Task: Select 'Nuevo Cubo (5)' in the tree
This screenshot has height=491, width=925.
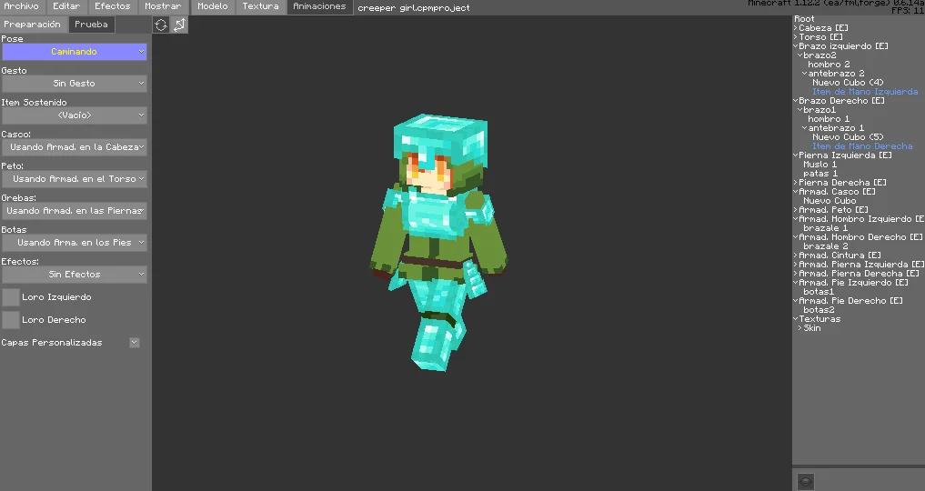Action: tap(848, 137)
